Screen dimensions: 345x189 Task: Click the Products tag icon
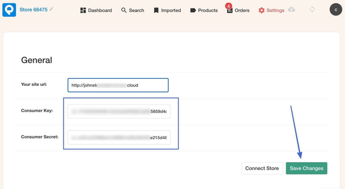(x=193, y=10)
